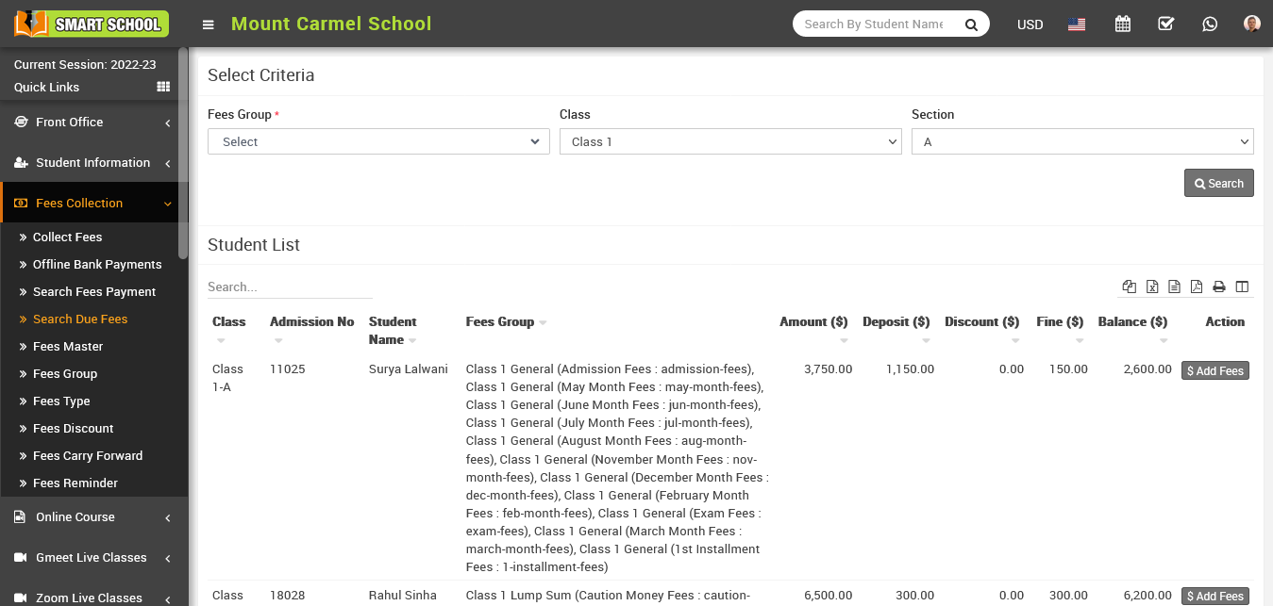Click the Student List search field

pos(289,287)
